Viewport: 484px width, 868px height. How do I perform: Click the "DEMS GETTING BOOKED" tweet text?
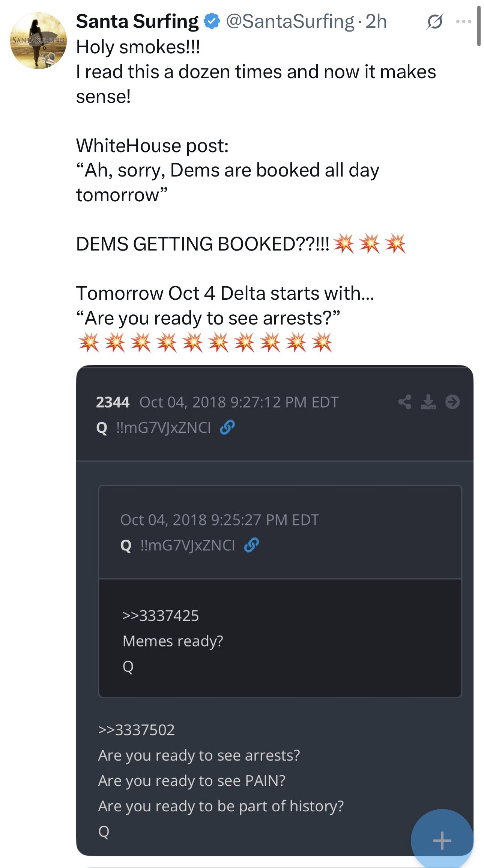[x=203, y=244]
